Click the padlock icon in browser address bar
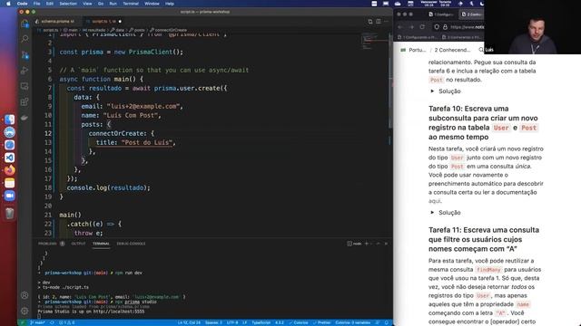The height and width of the screenshot is (326, 581). click(445, 27)
